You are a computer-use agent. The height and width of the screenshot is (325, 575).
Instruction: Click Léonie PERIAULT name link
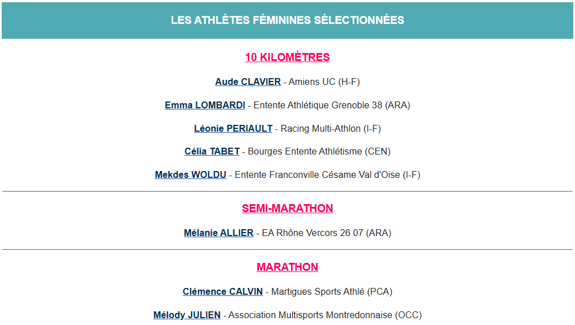click(233, 128)
